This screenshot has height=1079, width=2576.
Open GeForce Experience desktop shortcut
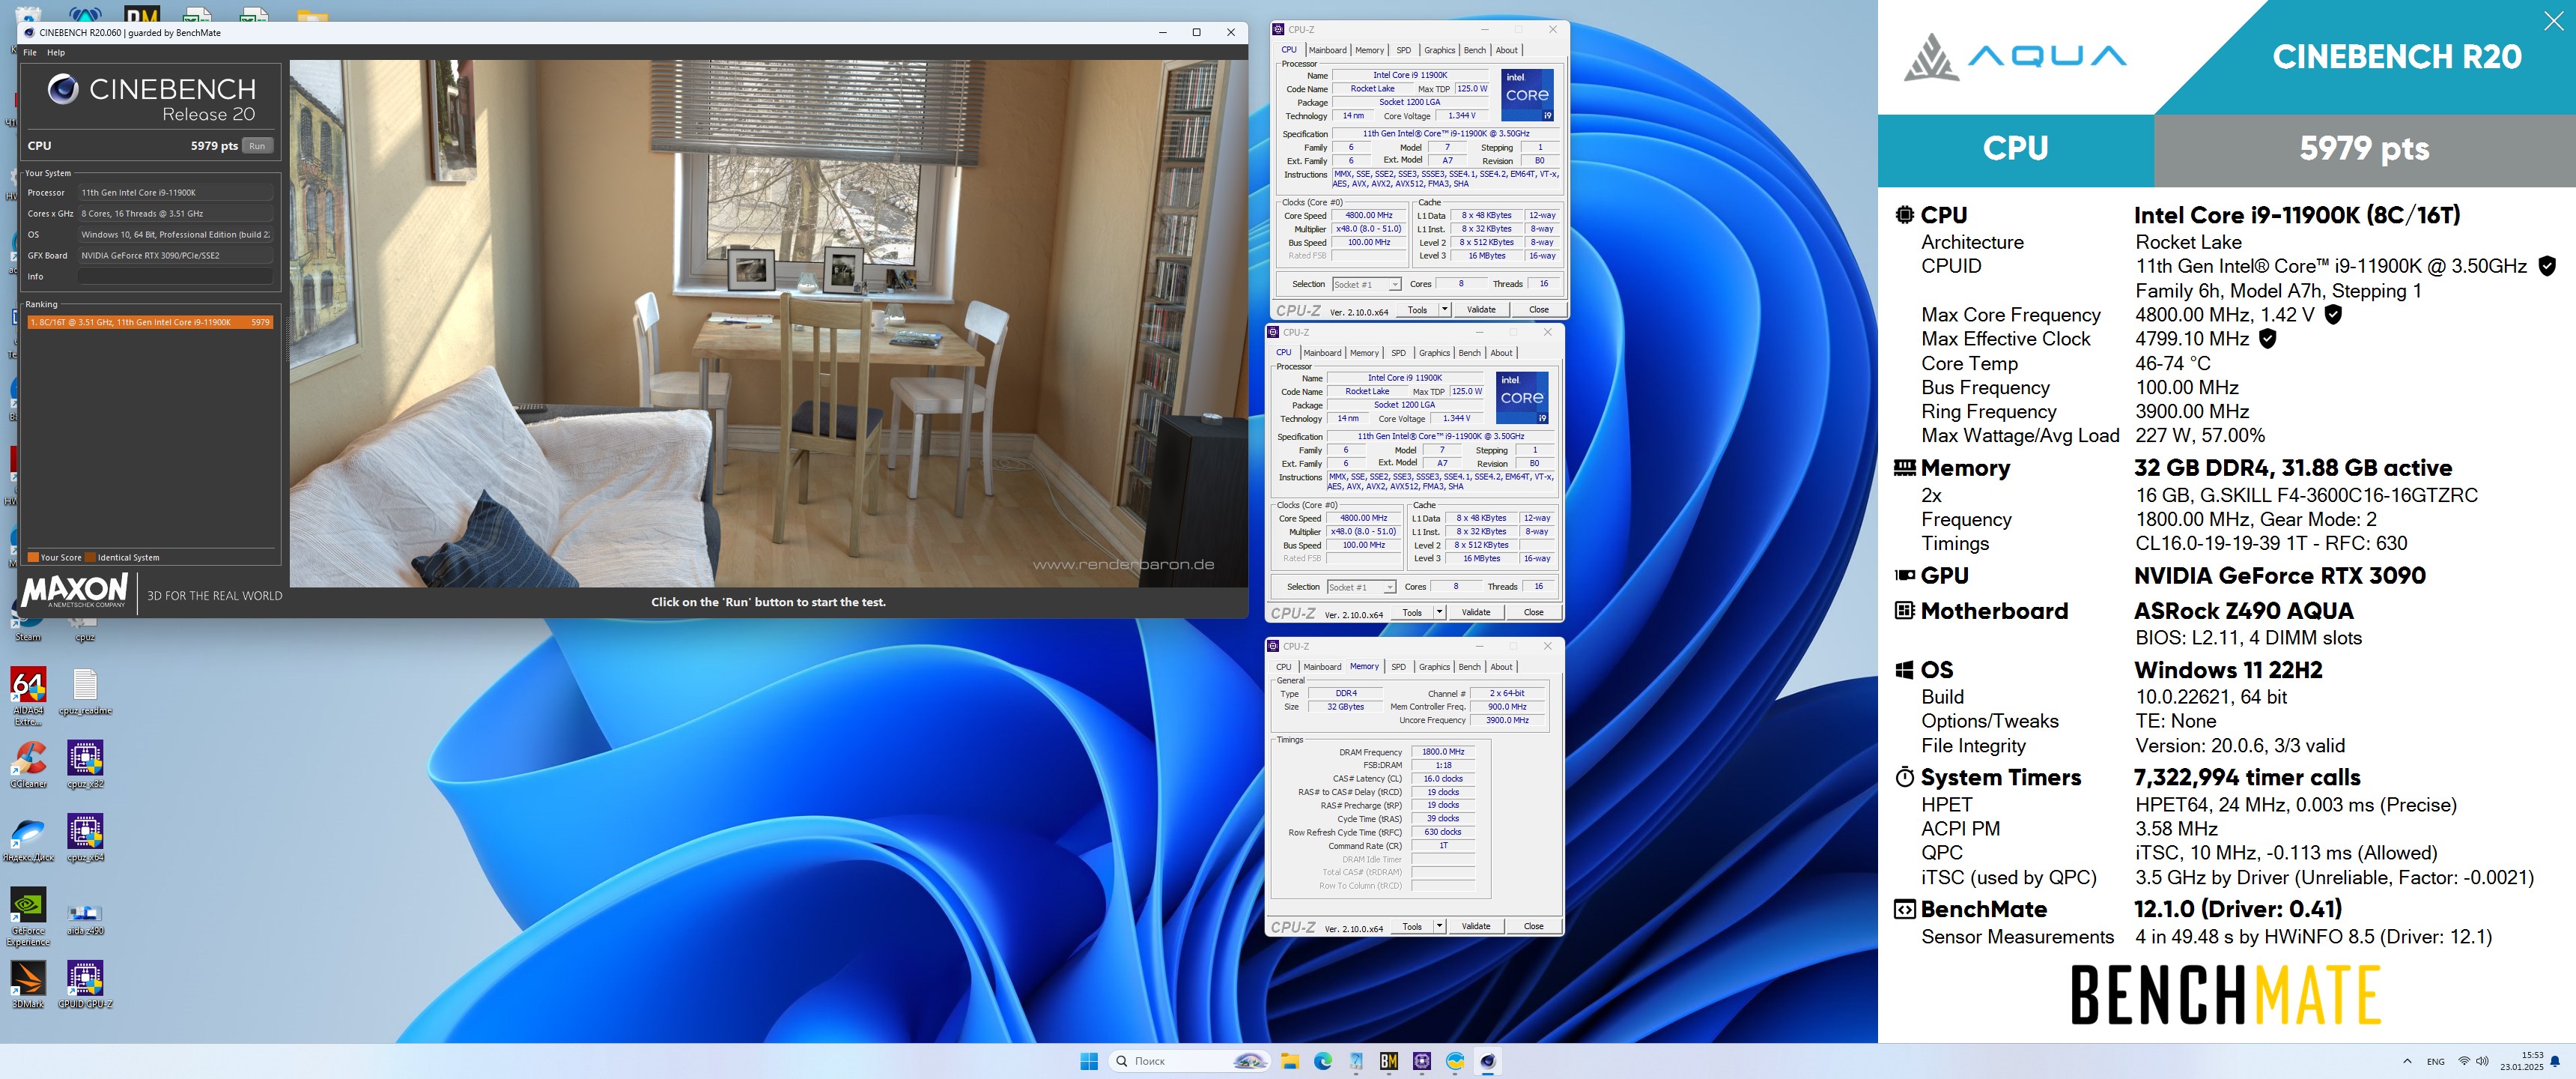click(28, 917)
